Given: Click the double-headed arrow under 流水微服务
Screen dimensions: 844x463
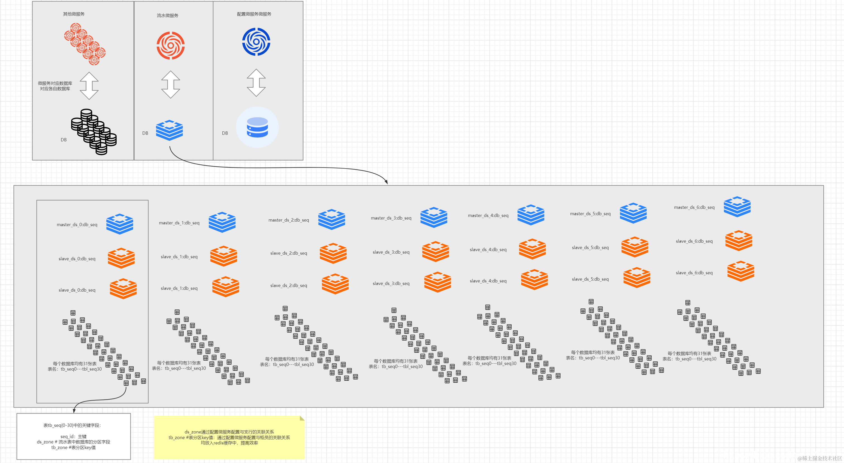Looking at the screenshot, I should coord(171,85).
